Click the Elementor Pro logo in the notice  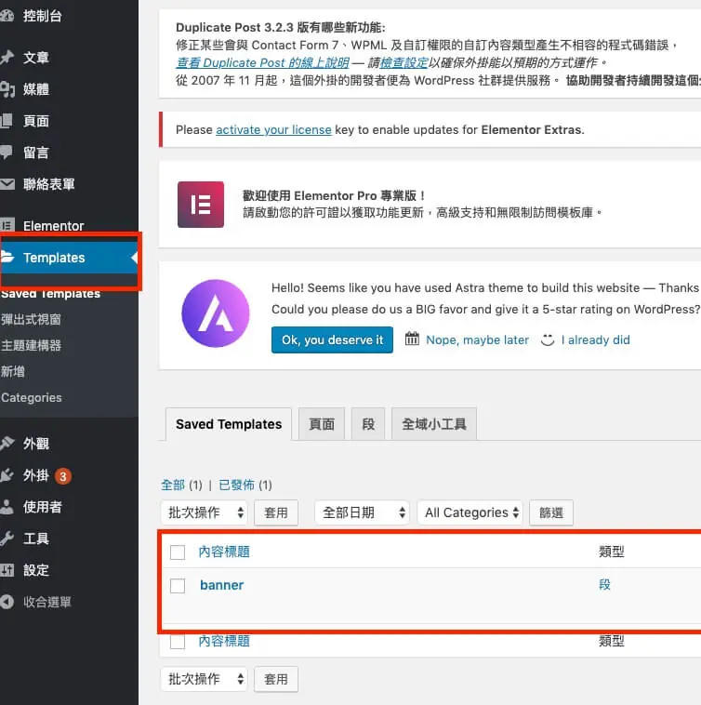click(x=201, y=205)
